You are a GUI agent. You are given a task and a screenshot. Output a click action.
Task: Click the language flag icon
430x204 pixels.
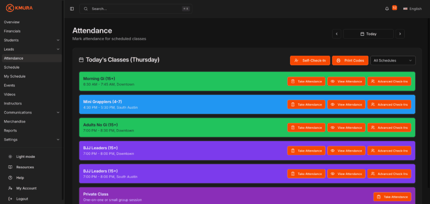tap(405, 9)
